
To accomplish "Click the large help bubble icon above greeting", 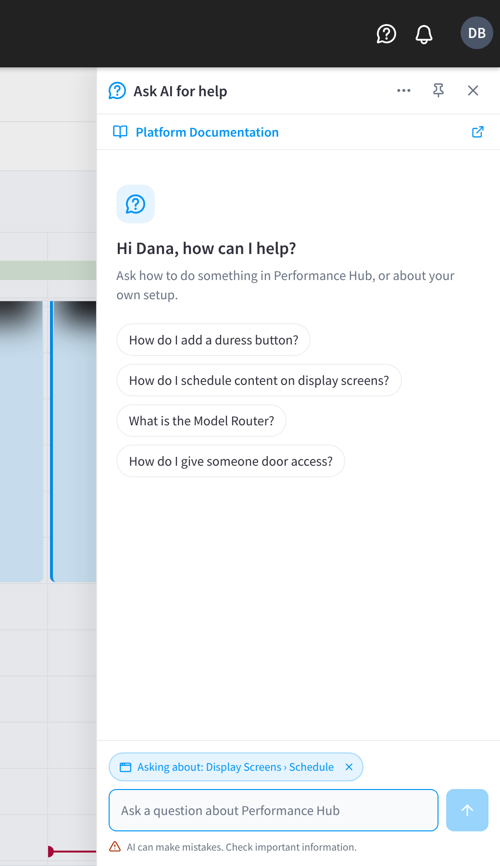I will (x=136, y=204).
